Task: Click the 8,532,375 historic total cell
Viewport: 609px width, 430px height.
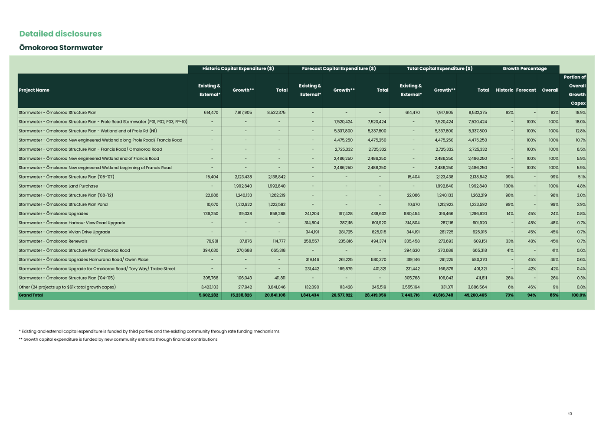Action: coord(275,112)
